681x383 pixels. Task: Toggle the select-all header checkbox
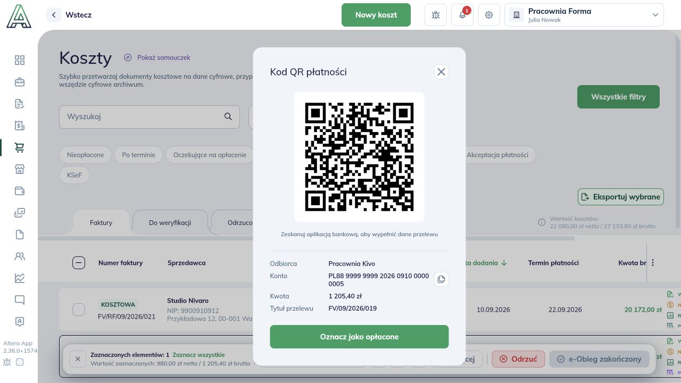tap(79, 263)
